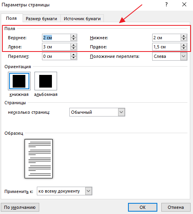Click the help question mark icon
The width and height of the screenshot is (193, 214).
[x=166, y=5]
